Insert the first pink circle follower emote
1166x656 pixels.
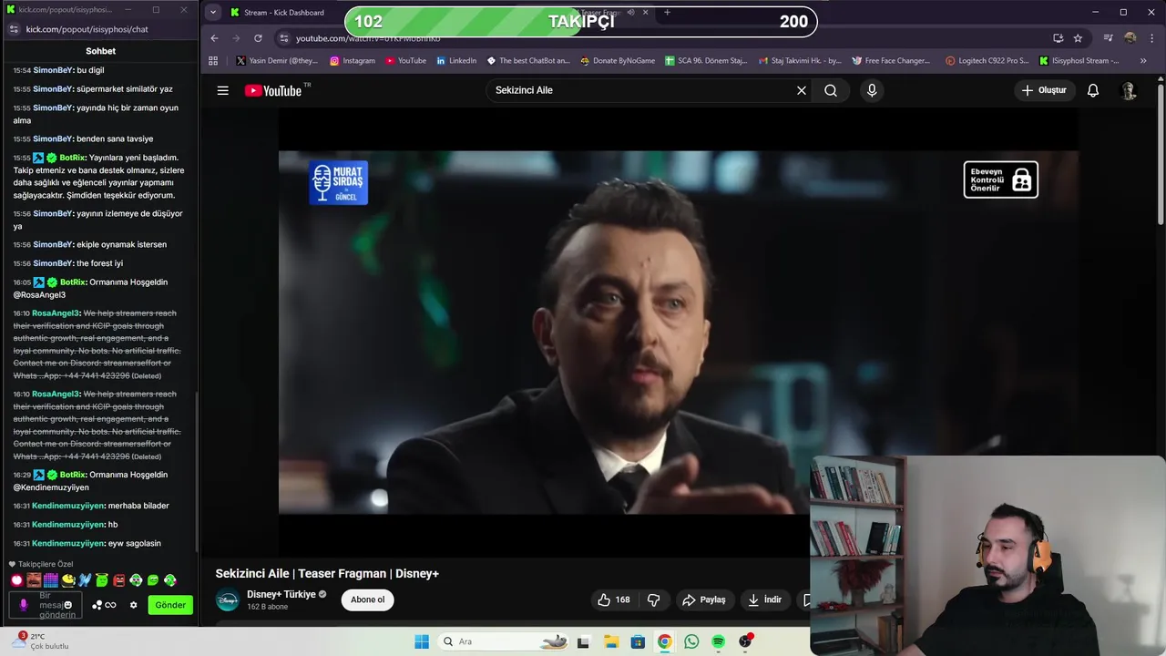point(16,579)
